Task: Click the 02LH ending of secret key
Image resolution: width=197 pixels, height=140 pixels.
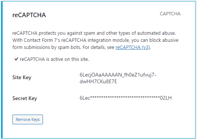Action: click(x=166, y=98)
